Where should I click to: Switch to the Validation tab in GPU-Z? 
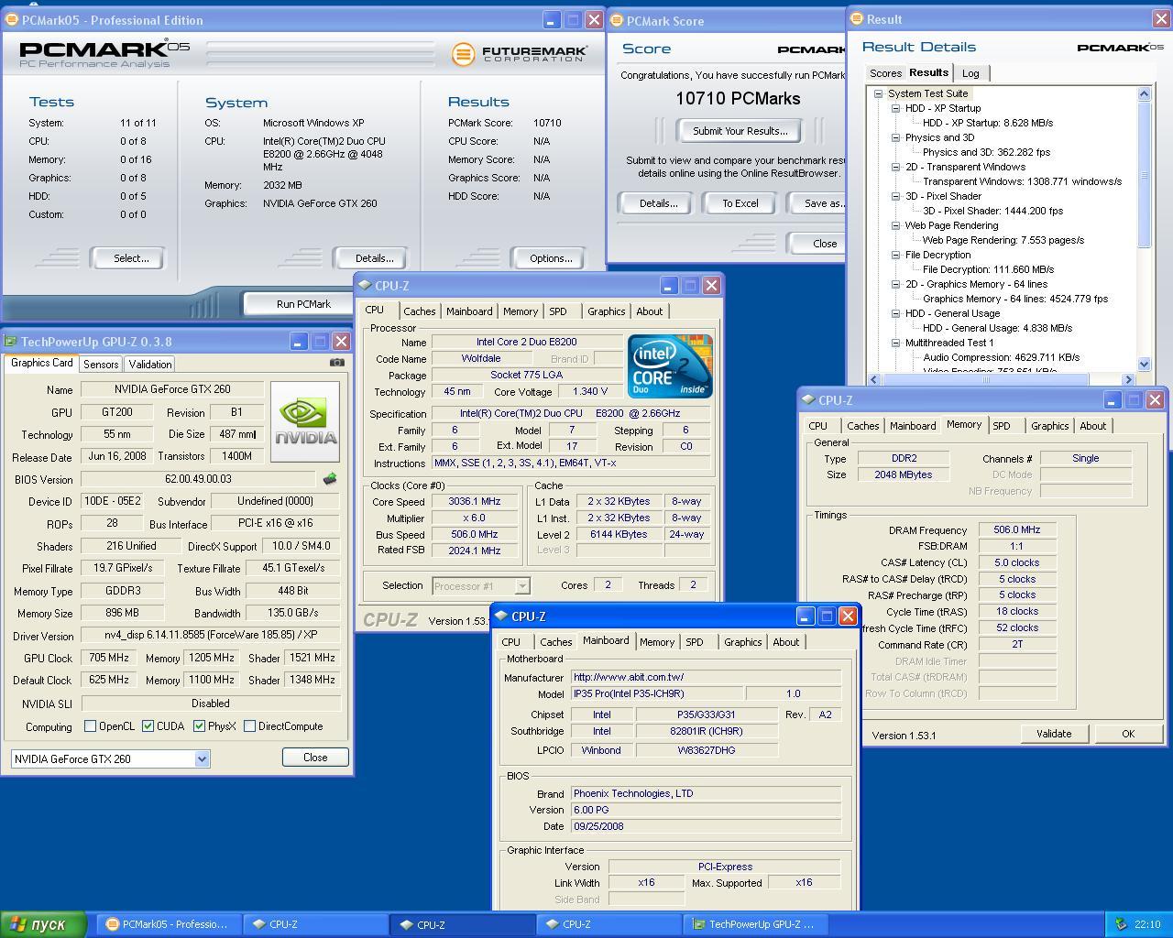pyautogui.click(x=150, y=364)
